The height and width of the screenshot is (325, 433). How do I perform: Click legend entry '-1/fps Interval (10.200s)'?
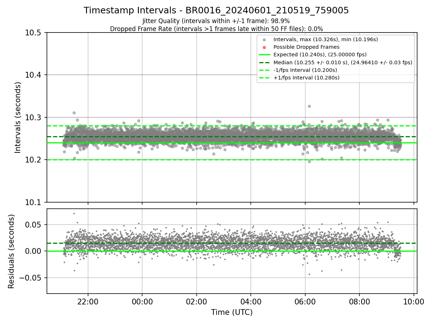[305, 70]
